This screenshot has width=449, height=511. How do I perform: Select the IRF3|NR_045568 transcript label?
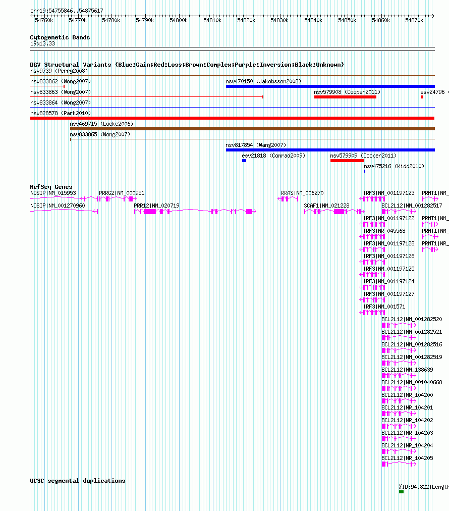(384, 231)
